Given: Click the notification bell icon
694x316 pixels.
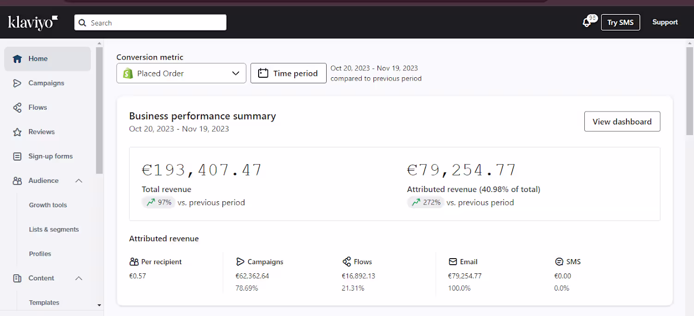Looking at the screenshot, I should (x=587, y=23).
